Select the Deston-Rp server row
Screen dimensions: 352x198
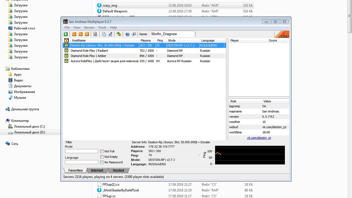tap(144, 45)
